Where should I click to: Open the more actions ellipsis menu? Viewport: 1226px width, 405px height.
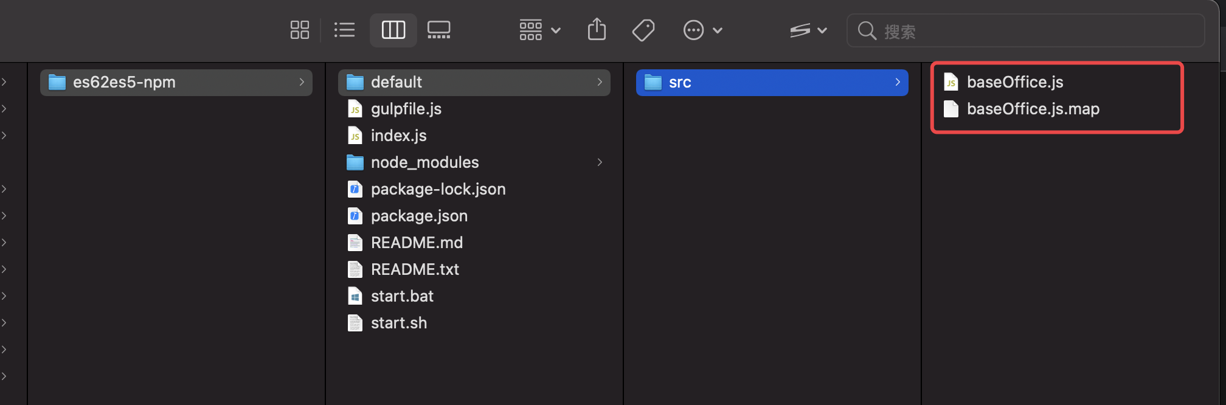point(702,30)
